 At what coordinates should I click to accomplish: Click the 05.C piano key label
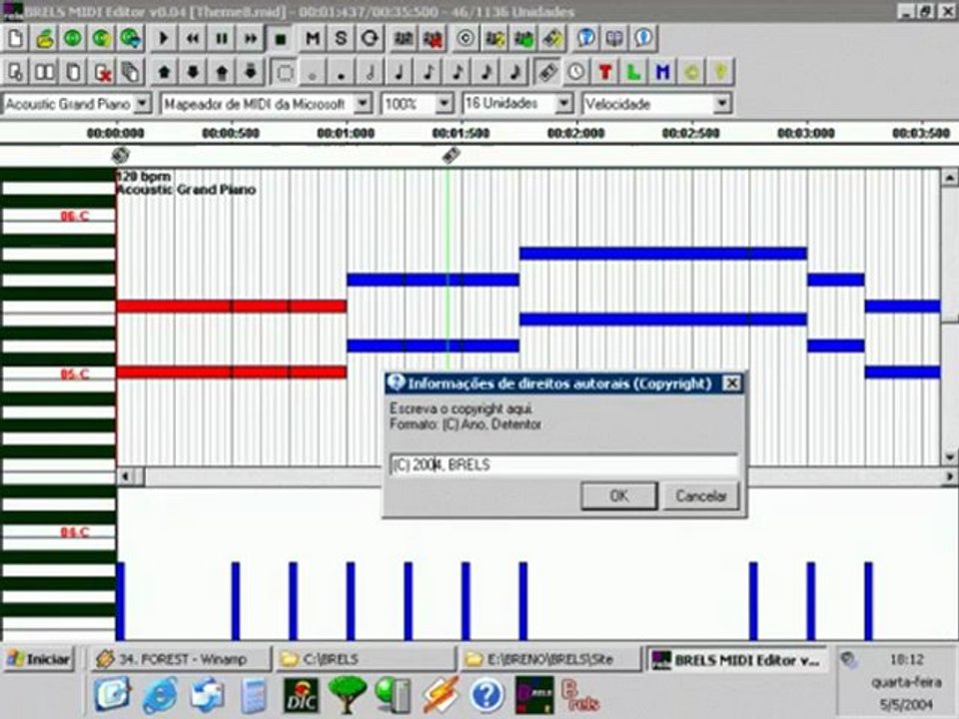(74, 374)
